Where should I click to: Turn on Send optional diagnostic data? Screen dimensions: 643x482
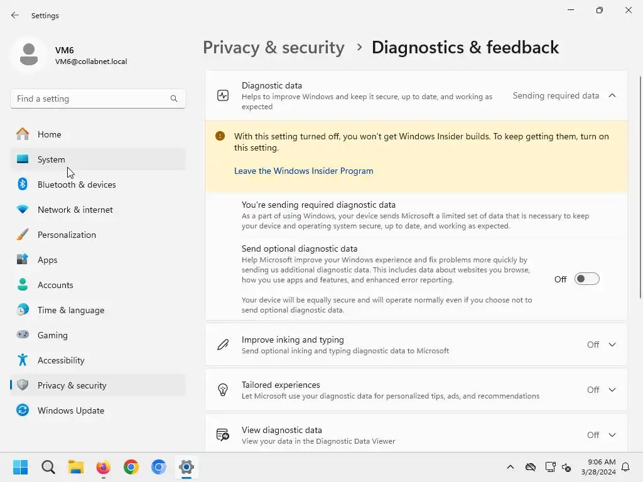pyautogui.click(x=586, y=279)
